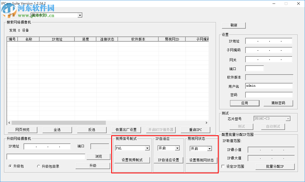
Task: Click IP自适应设置 button
Action: 168,160
